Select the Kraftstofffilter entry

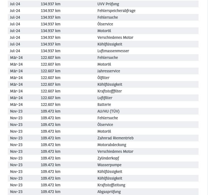(103, 91)
